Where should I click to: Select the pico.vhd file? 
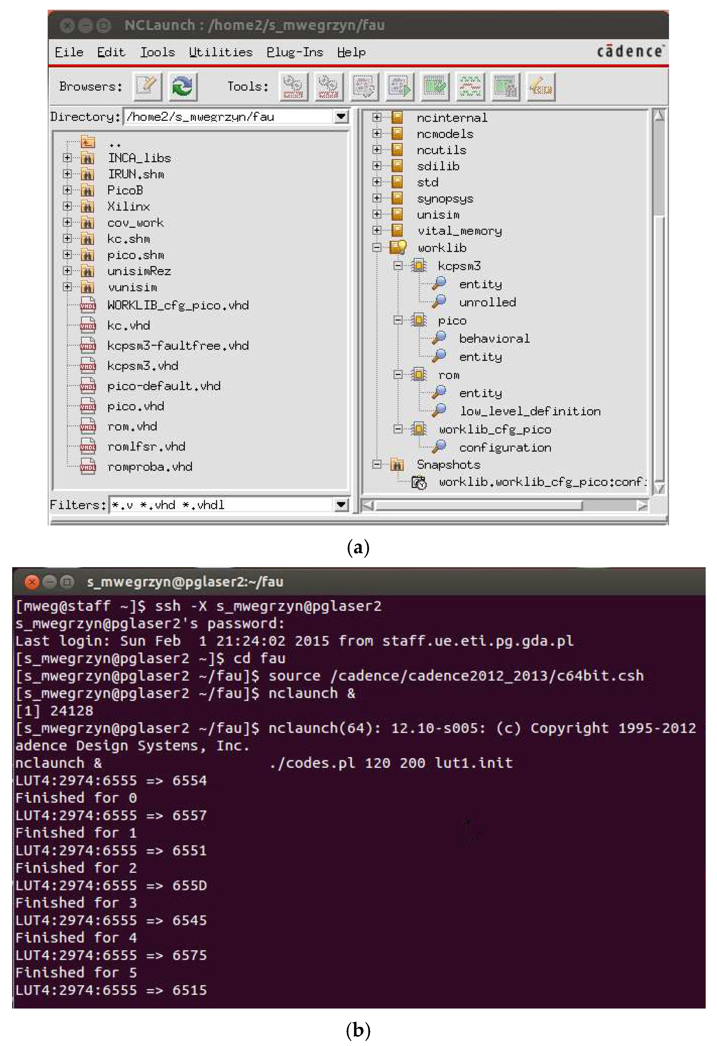135,406
